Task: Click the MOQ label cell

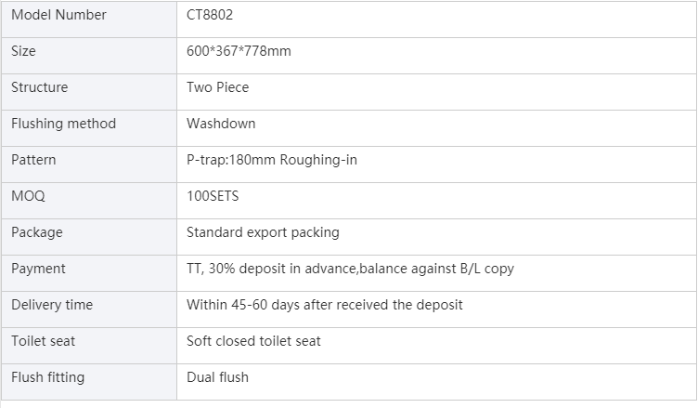Action: [x=28, y=196]
